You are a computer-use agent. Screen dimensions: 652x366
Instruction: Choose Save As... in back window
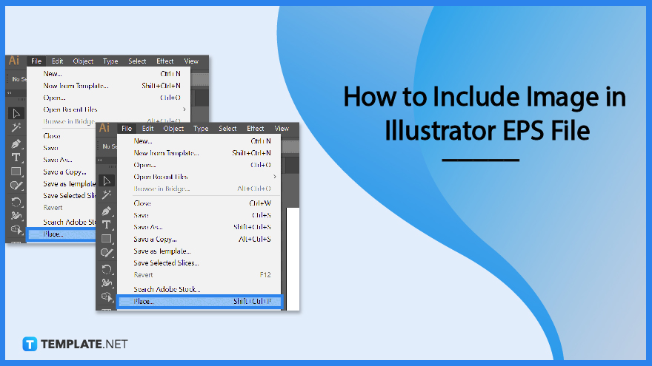(x=61, y=160)
